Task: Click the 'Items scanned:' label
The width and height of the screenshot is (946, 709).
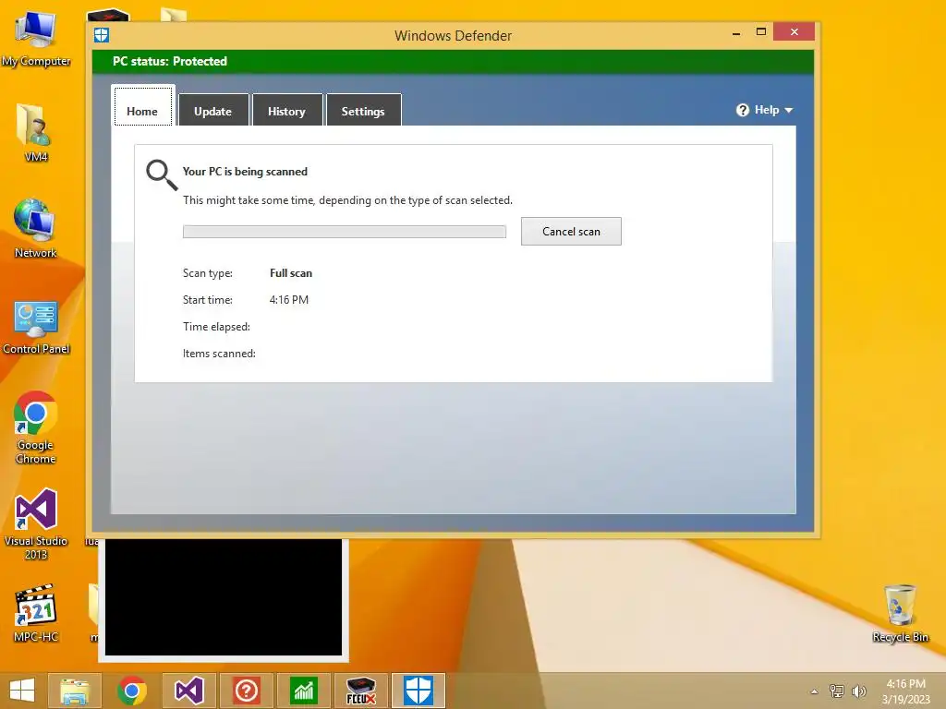Action: coord(219,354)
